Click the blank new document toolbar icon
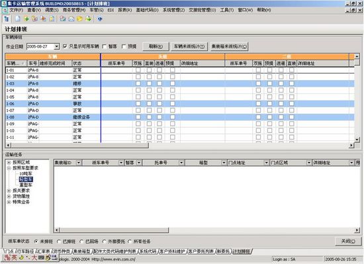Screen dimensions: 364x264 (18, 19)
